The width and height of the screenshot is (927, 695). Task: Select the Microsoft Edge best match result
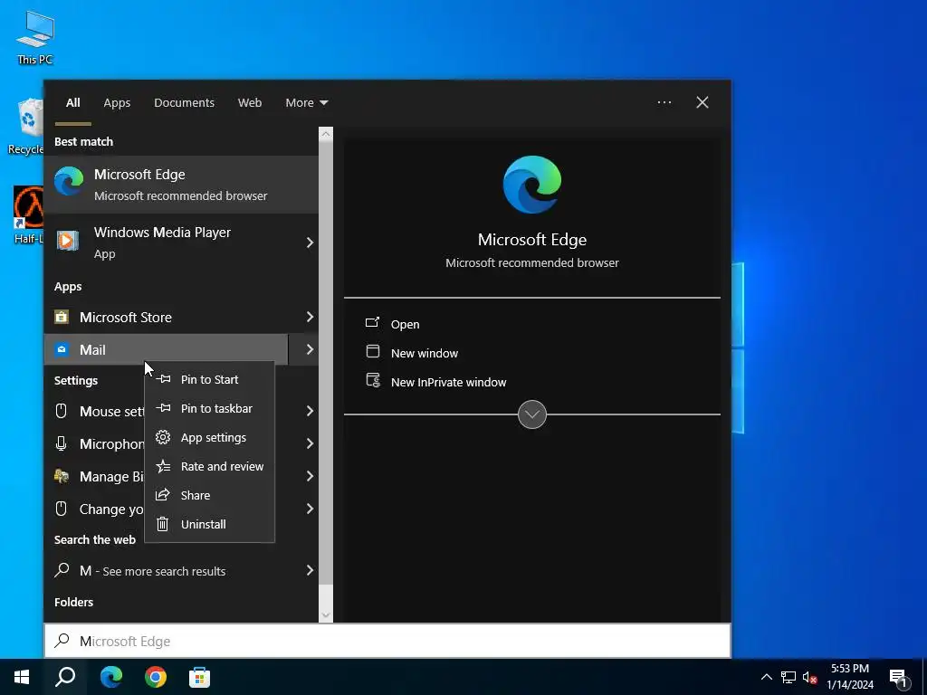pos(181,185)
